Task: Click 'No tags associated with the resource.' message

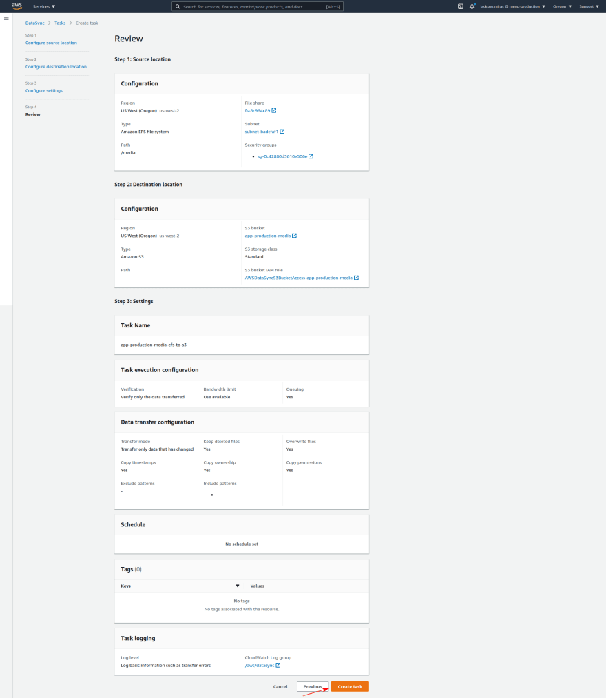Action: [242, 609]
